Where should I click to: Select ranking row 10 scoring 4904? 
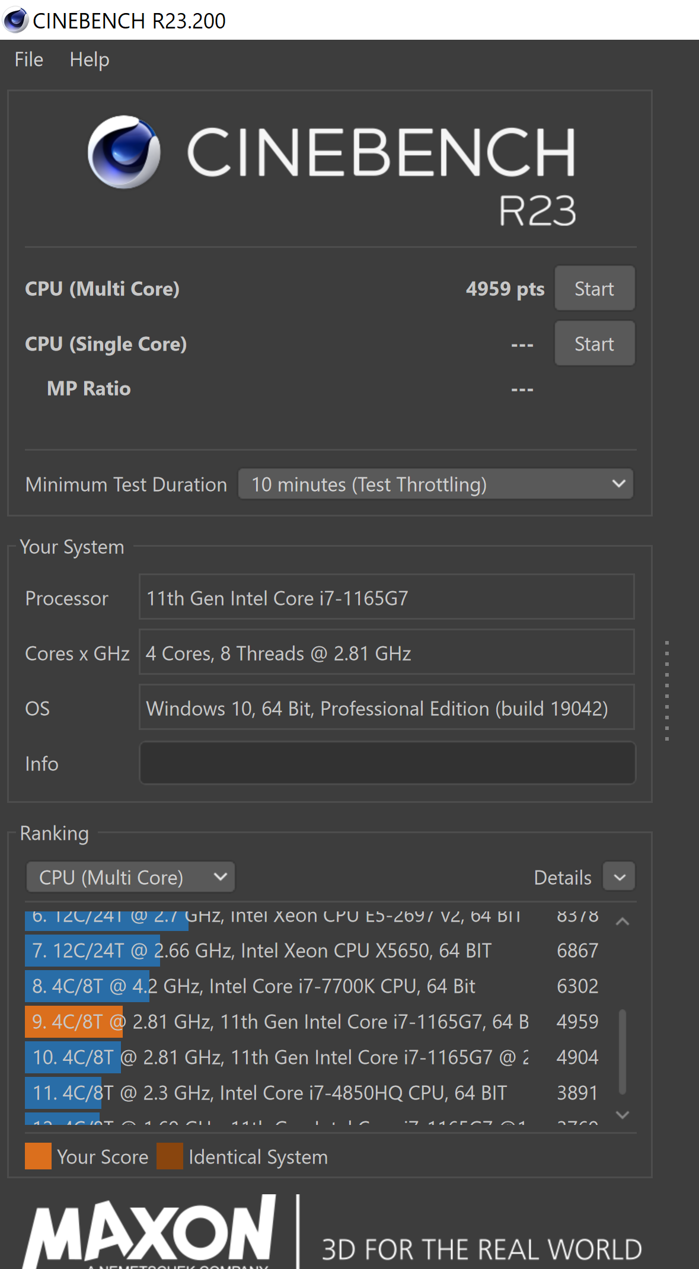(x=314, y=1057)
